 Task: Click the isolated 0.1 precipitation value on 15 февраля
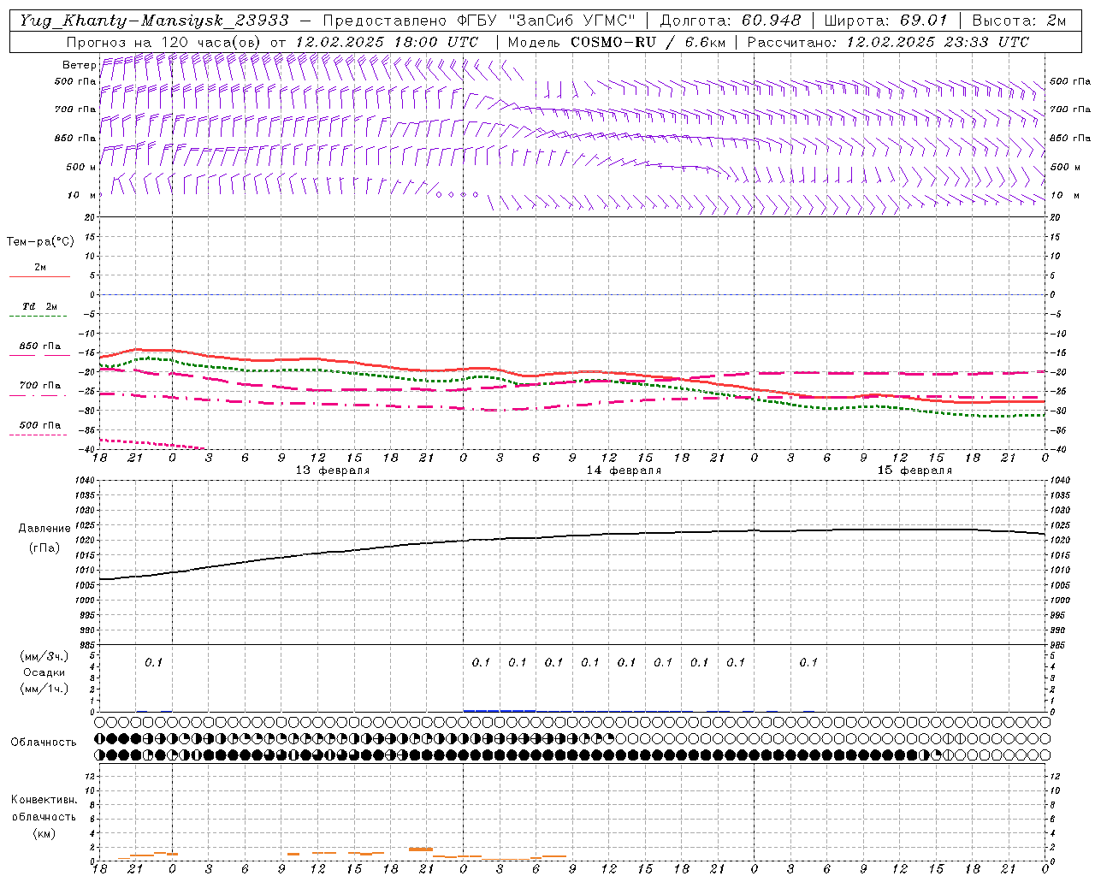pyautogui.click(x=808, y=662)
